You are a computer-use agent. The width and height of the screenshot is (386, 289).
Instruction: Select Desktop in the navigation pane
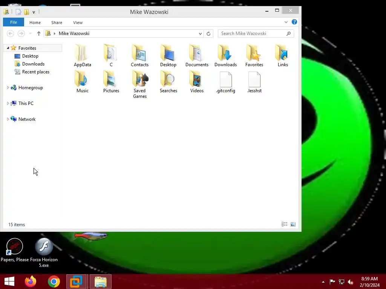point(30,56)
